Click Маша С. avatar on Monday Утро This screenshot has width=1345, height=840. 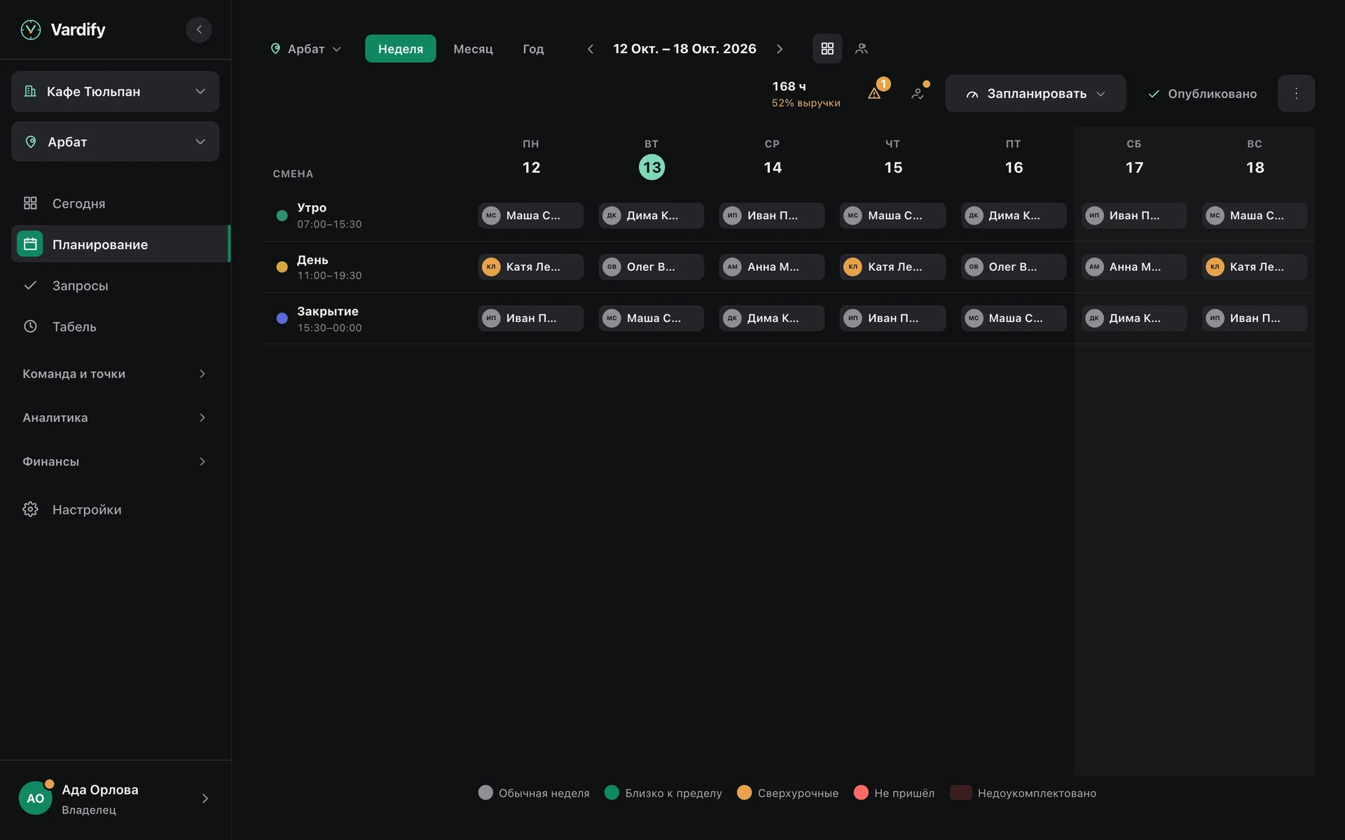click(492, 216)
